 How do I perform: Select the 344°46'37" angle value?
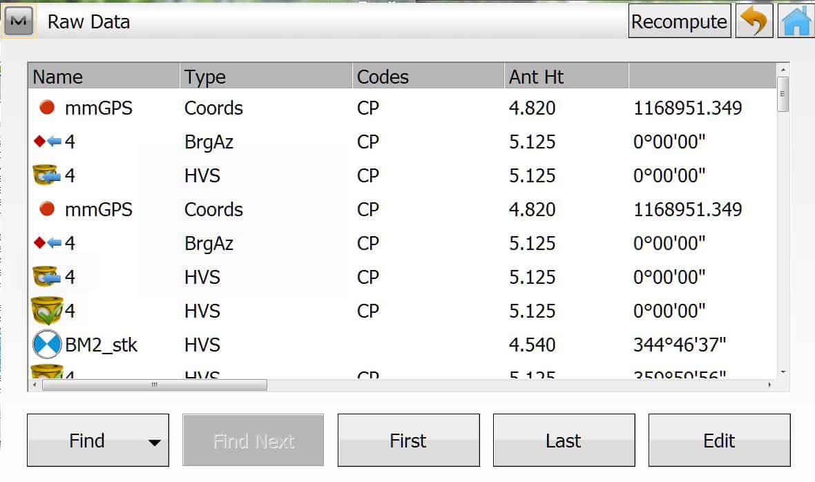(x=680, y=345)
